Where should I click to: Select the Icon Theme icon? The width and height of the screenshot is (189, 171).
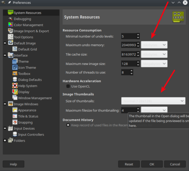[15, 67]
